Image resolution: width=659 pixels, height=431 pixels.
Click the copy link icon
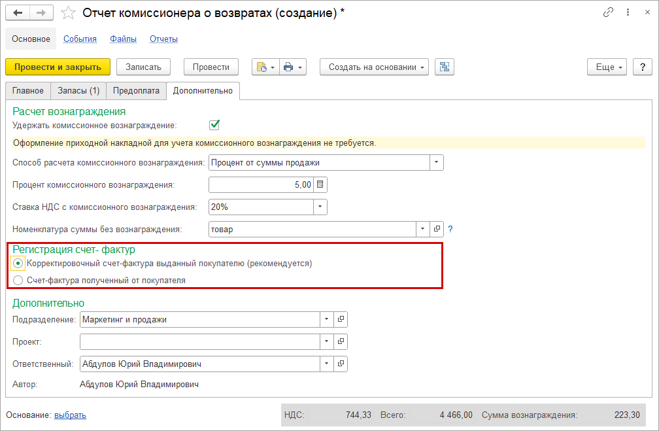(609, 12)
